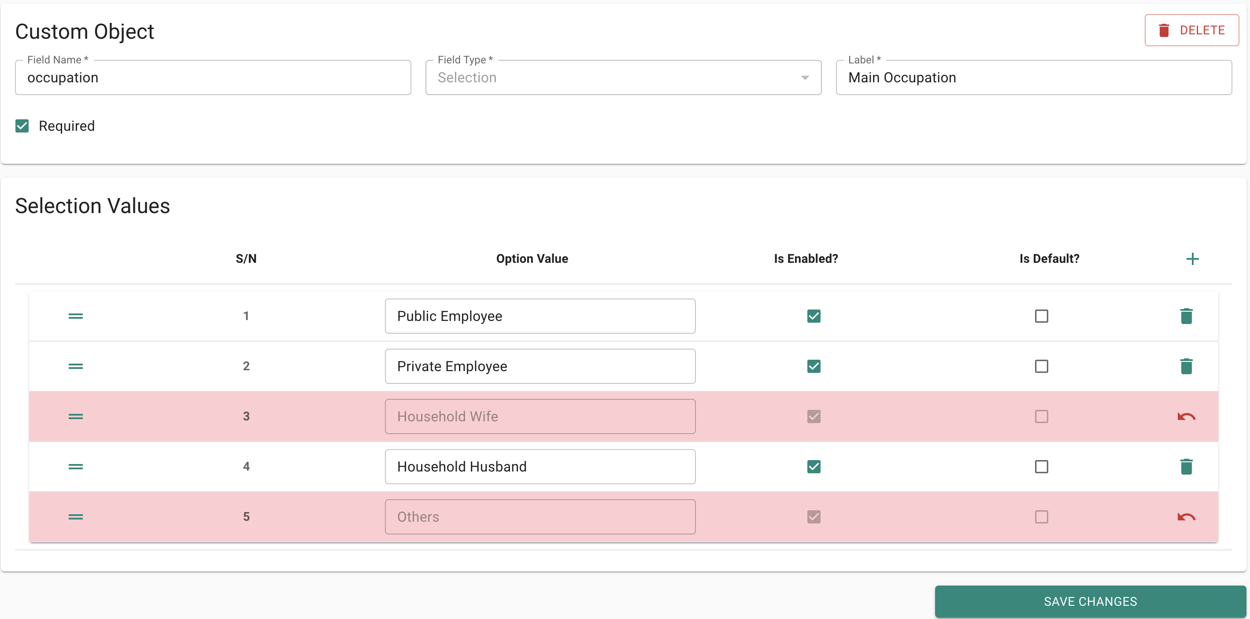Click the Option Value column header
This screenshot has width=1250, height=619.
[x=532, y=258]
